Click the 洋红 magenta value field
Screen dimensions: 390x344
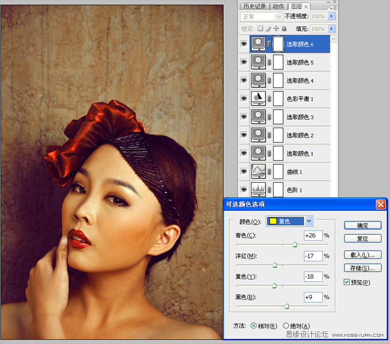pos(313,256)
